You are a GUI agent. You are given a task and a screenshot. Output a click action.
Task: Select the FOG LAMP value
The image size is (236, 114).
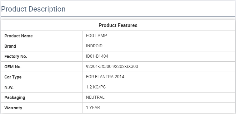[96, 36]
